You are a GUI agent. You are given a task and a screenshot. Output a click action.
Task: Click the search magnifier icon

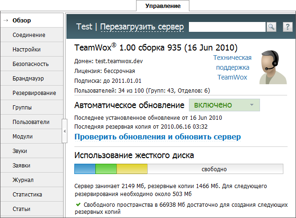(271, 27)
